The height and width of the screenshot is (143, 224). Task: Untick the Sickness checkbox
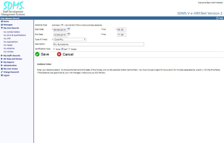(x=62, y=25)
